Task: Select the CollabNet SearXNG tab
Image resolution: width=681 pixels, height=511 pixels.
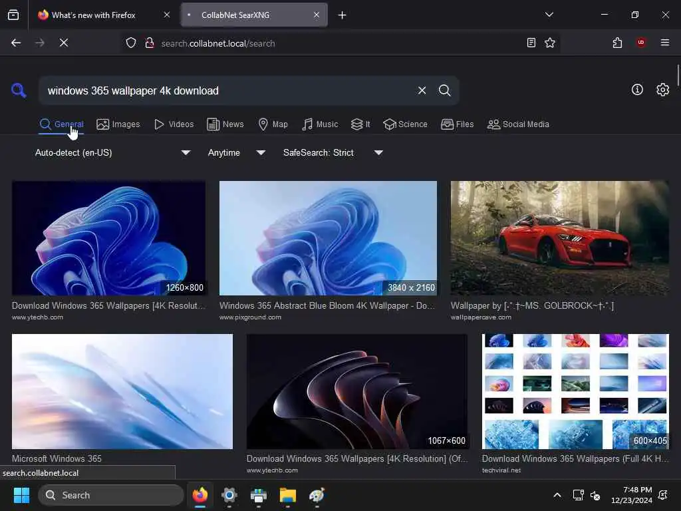Action: click(254, 15)
